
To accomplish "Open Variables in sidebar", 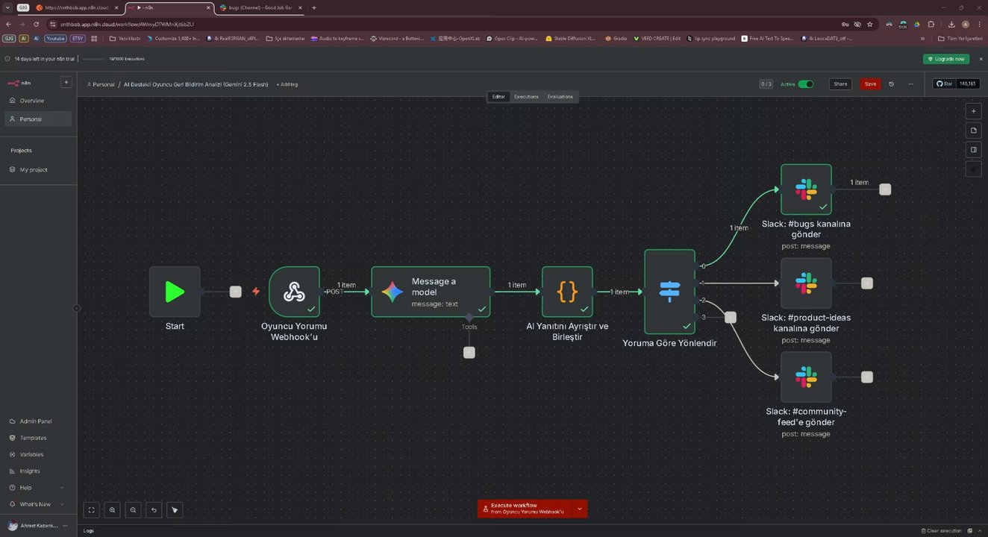I will tap(37, 454).
